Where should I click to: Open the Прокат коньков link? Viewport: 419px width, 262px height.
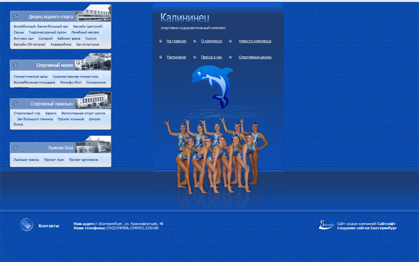[x=71, y=119]
